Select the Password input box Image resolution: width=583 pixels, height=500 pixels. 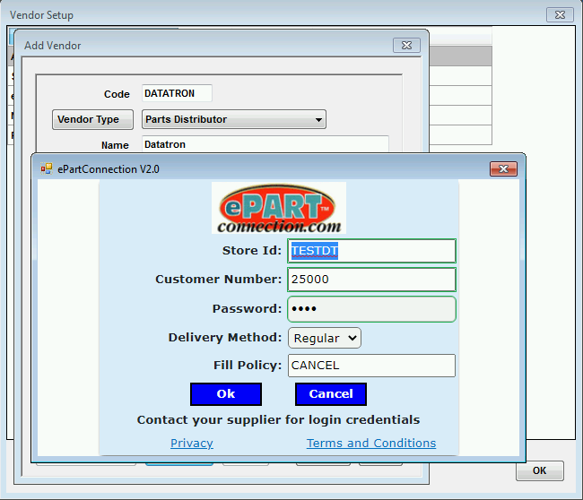click(371, 309)
